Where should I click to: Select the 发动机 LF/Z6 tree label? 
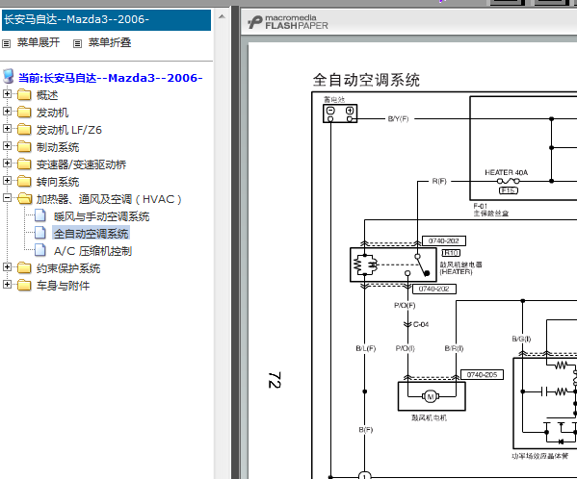(x=68, y=130)
